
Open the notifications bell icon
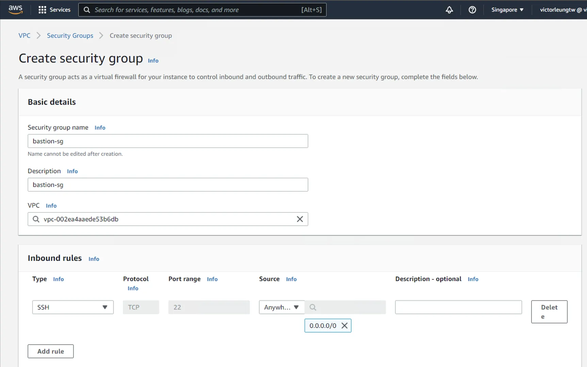(x=449, y=10)
